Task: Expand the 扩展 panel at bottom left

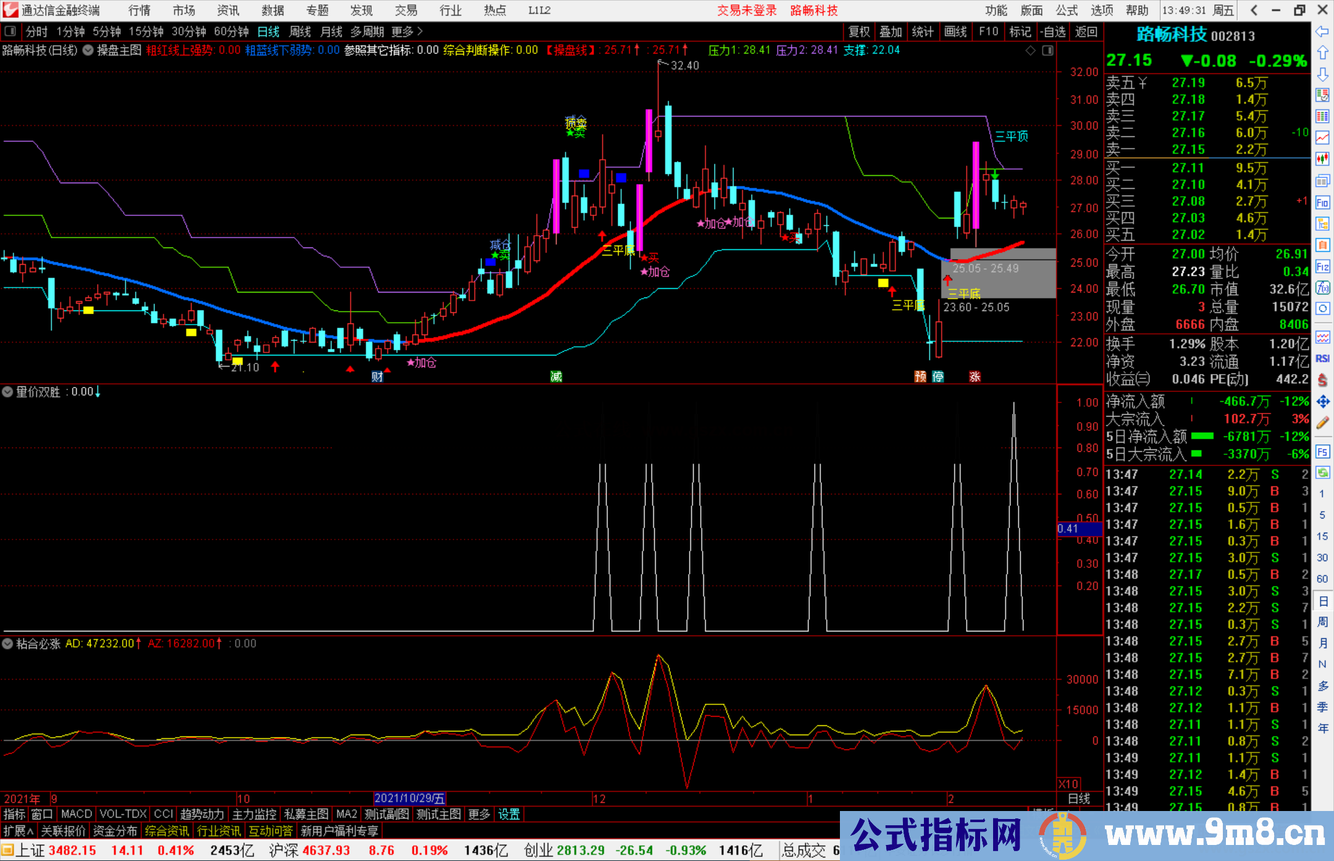Action: coord(18,831)
